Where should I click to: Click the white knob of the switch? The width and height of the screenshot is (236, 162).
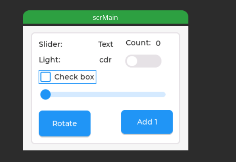point(132,61)
